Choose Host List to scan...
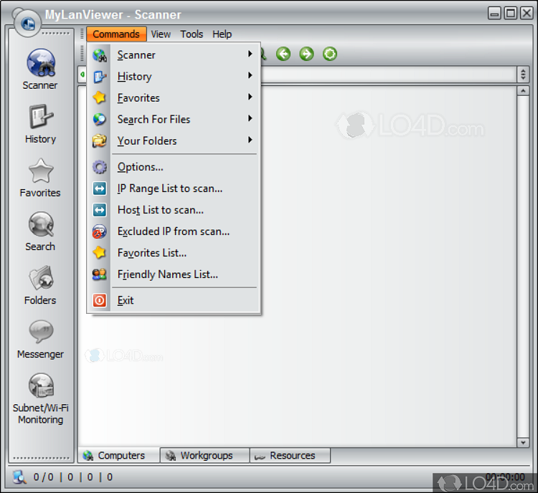 click(x=174, y=210)
